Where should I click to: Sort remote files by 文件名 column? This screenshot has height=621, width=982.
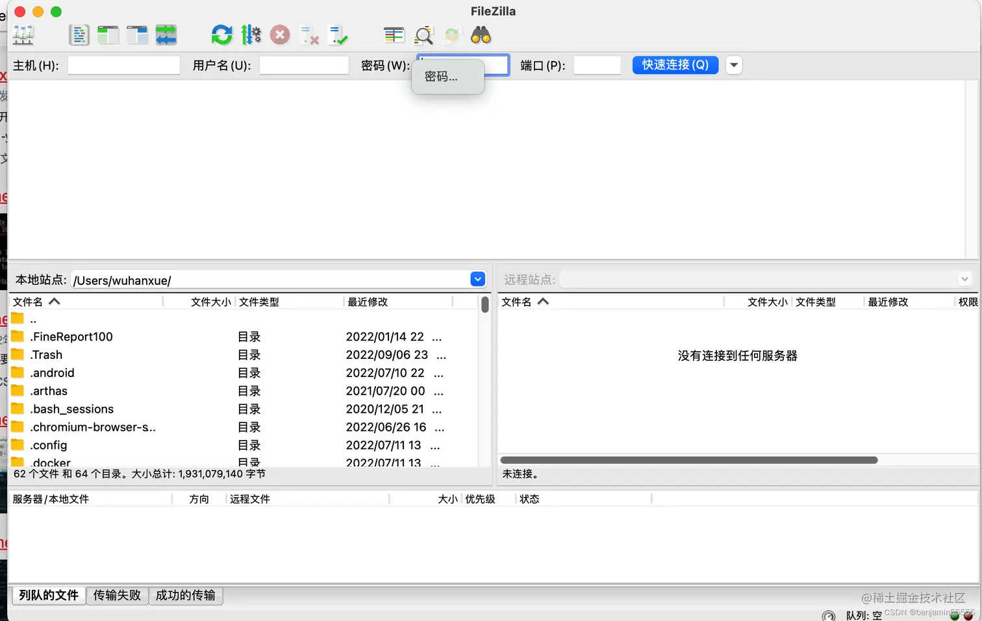(611, 302)
